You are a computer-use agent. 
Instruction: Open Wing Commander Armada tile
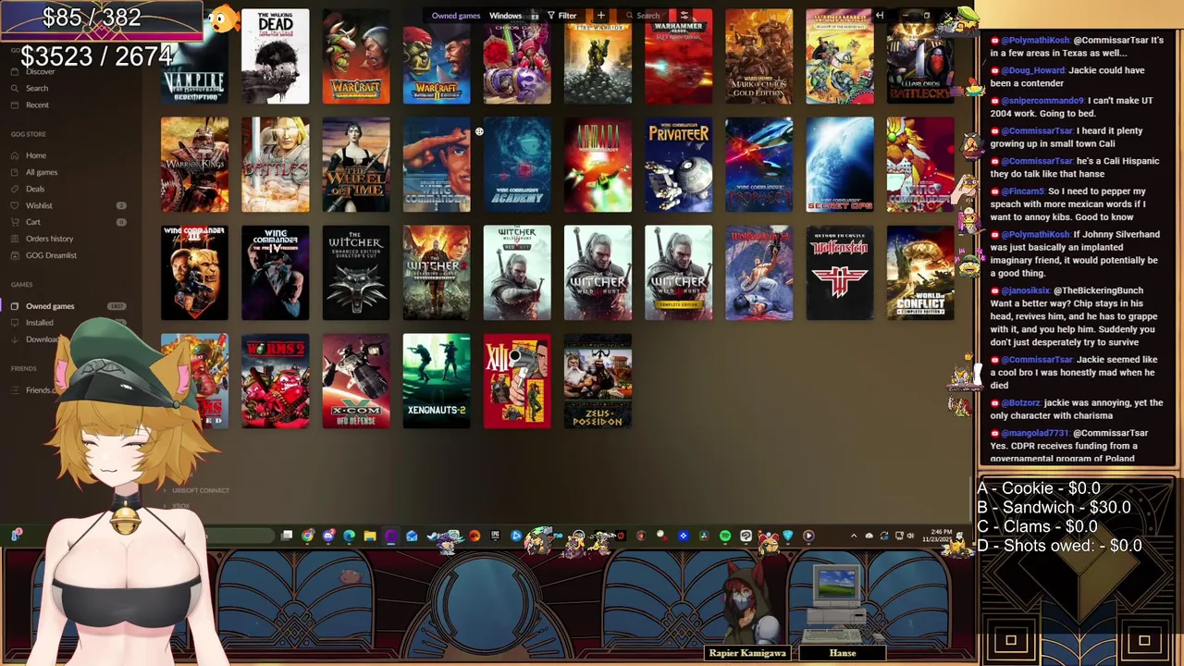pos(598,165)
